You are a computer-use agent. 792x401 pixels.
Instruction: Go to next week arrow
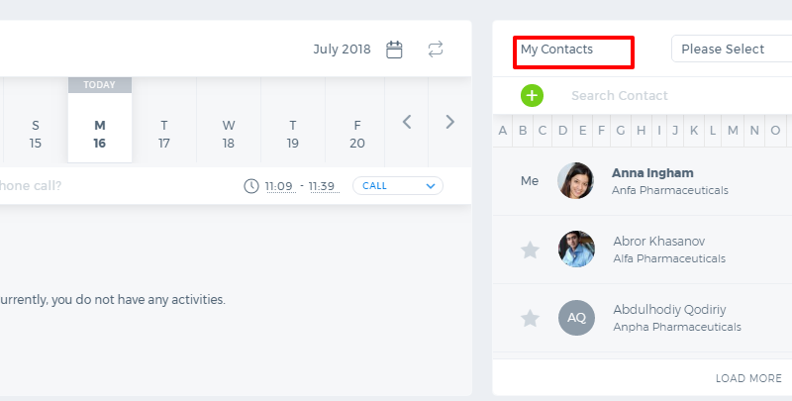click(450, 122)
